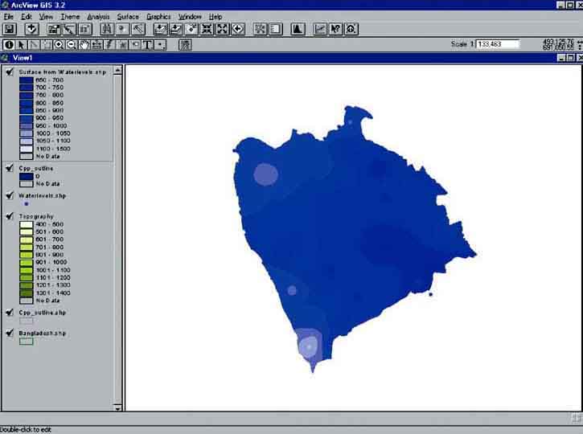This screenshot has height=434, width=583.
Task: Select the Zoom Out tool
Action: click(x=72, y=45)
